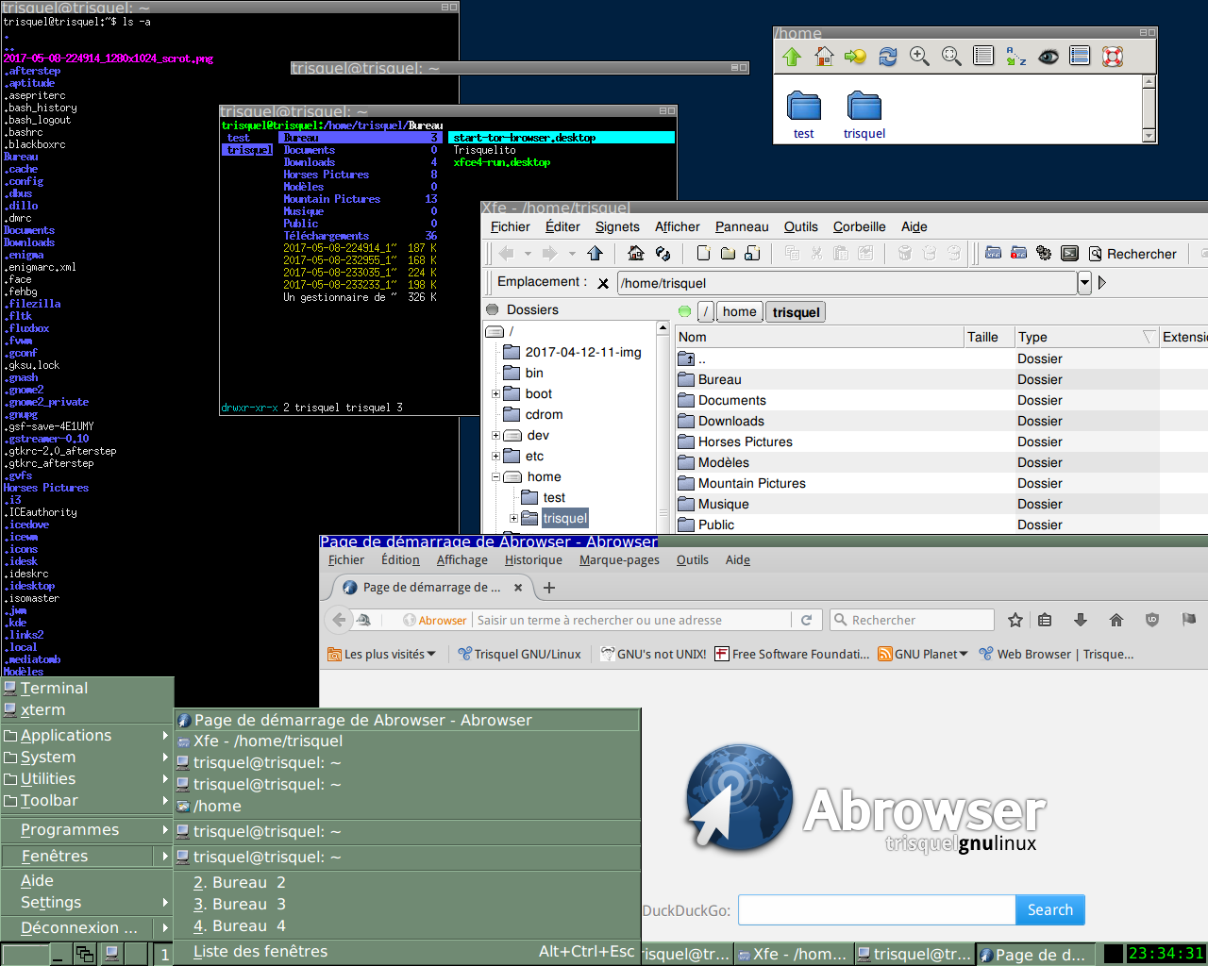Click 'home' path button in Xfe
Image resolution: width=1208 pixels, height=966 pixels.
[740, 312]
